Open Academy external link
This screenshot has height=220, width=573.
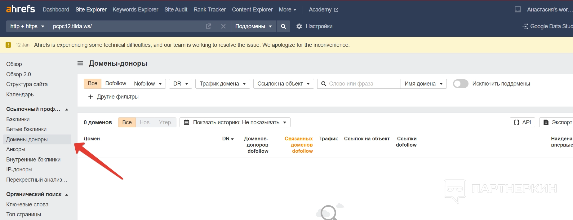coord(323,10)
